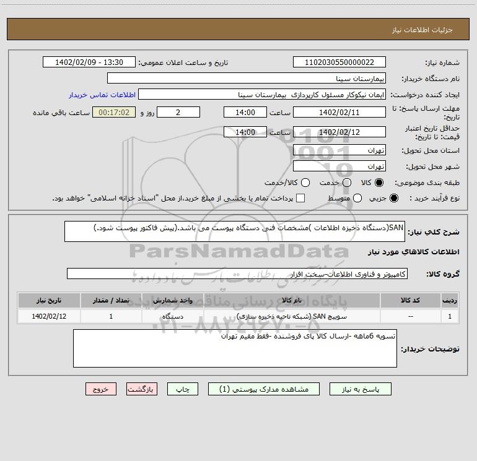
Task: Click the توضیحات خریدار text box
Action: (x=235, y=348)
